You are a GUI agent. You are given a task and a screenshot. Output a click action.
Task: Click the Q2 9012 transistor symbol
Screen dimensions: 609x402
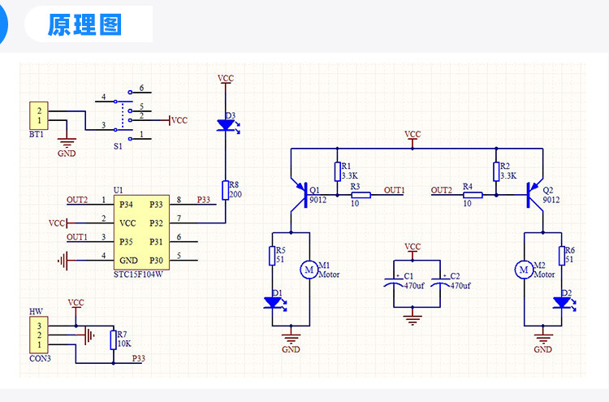point(534,195)
